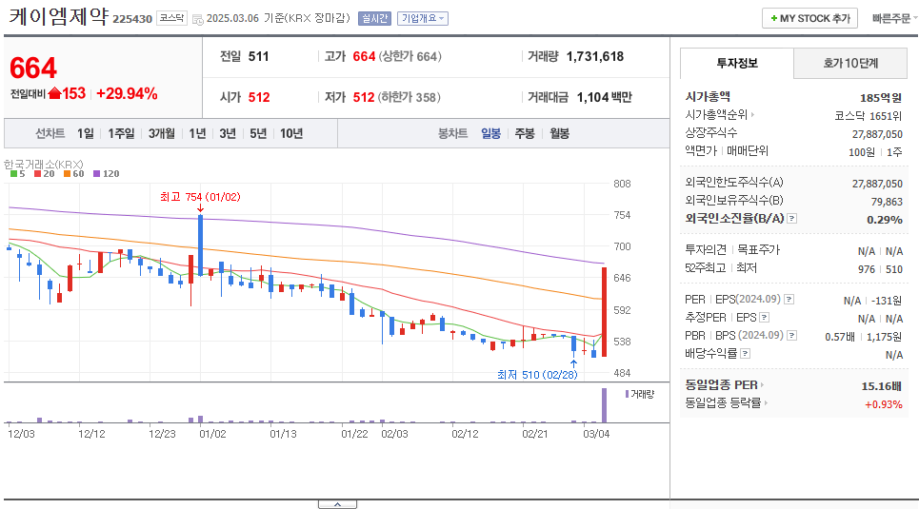Click the 거래량 value 1,731,618
This screenshot has width=919, height=509.
coord(595,57)
